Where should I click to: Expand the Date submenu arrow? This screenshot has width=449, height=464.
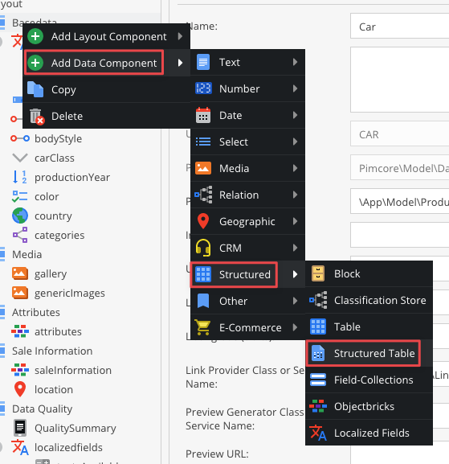[x=295, y=115]
